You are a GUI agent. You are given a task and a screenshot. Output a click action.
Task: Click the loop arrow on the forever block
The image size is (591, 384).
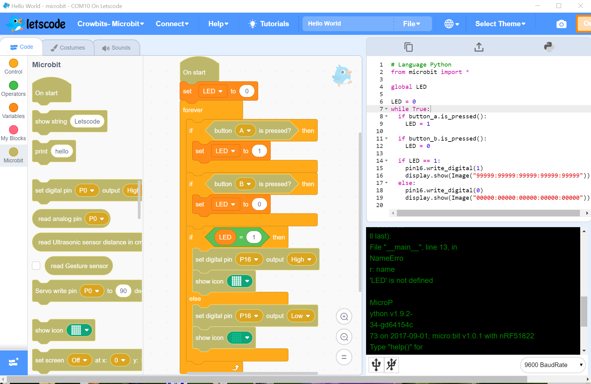click(235, 367)
